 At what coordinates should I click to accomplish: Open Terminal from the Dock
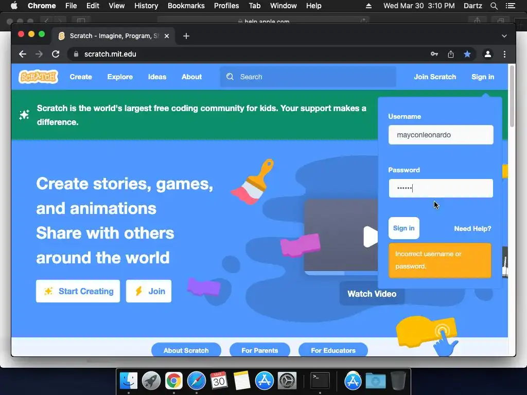click(320, 381)
